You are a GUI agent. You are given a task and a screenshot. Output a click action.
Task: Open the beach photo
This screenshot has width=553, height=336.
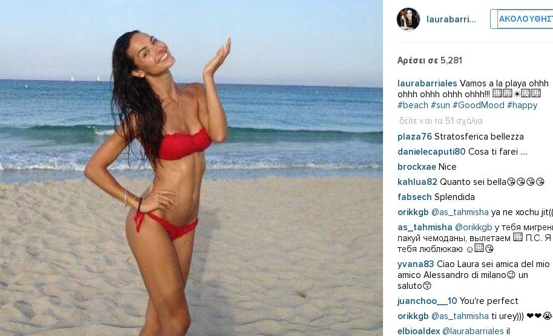[191, 168]
